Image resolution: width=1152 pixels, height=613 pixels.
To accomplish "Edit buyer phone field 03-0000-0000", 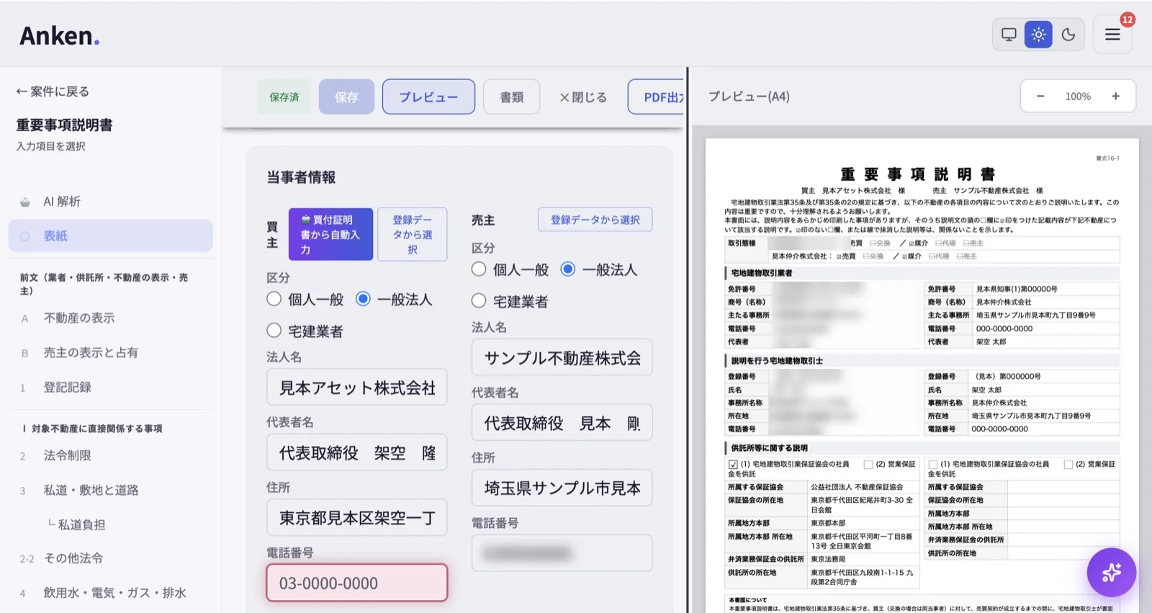I will click(x=357, y=583).
